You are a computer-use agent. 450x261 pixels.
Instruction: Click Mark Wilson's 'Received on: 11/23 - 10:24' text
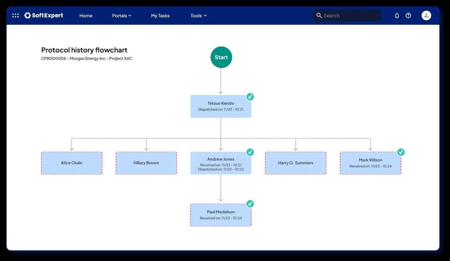click(371, 166)
